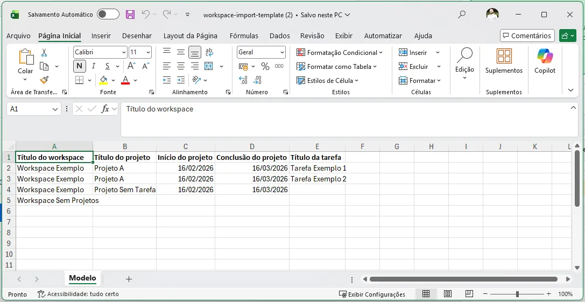Viewport: 585px width, 302px height.
Task: Open Estilos de Célula gallery
Action: (327, 80)
